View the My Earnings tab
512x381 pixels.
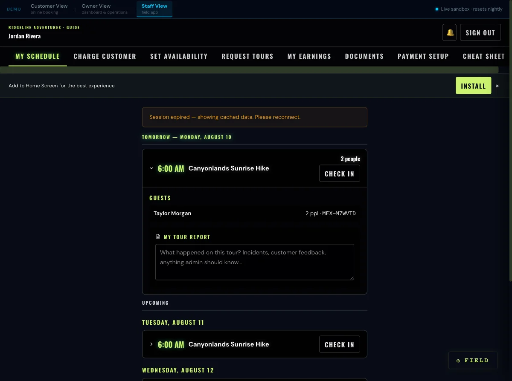point(309,56)
